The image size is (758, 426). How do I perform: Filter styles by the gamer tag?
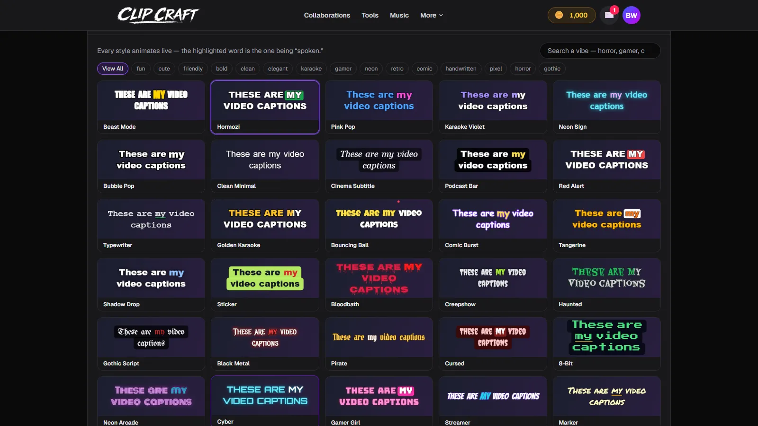tap(343, 69)
